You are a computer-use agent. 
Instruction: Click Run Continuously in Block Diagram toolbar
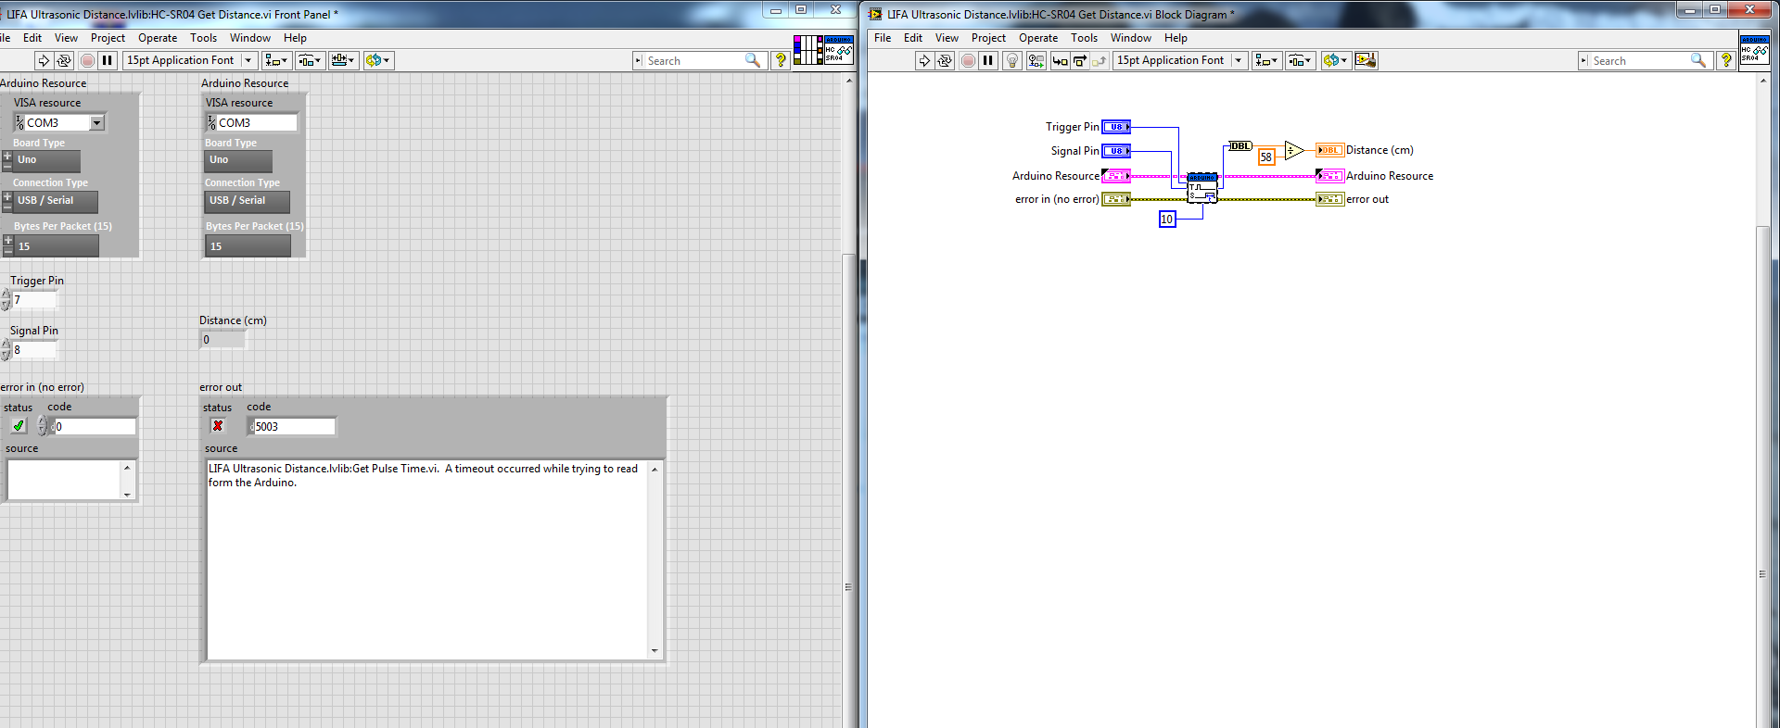click(945, 60)
